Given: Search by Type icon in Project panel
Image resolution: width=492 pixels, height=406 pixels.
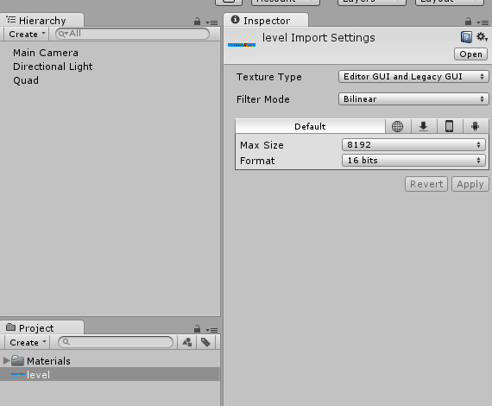Looking at the screenshot, I should click(187, 342).
